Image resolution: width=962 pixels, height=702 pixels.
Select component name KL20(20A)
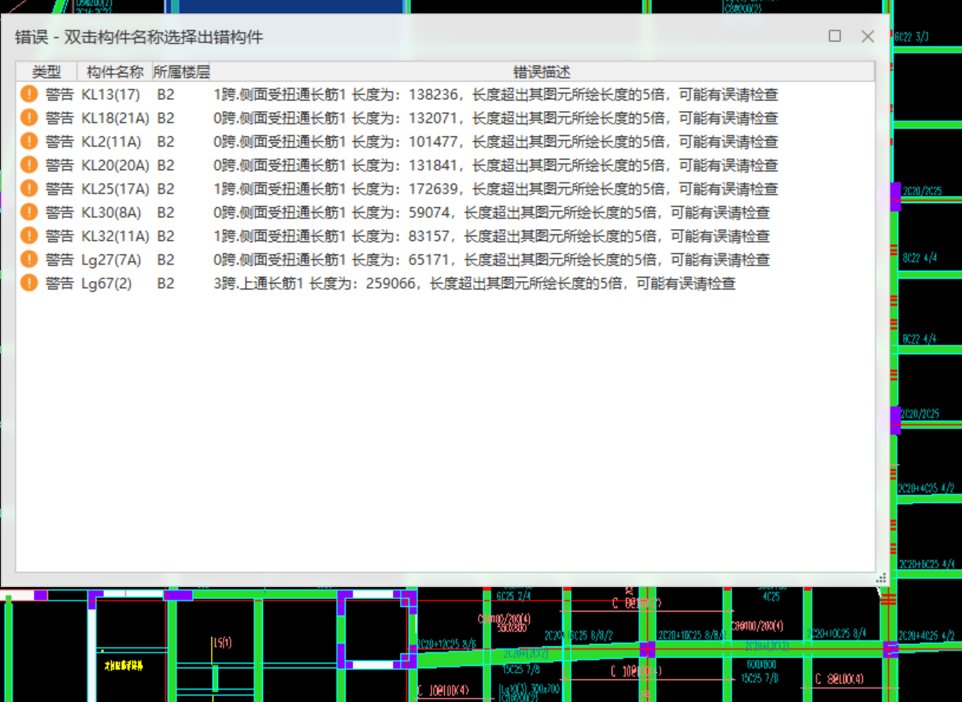pyautogui.click(x=117, y=165)
